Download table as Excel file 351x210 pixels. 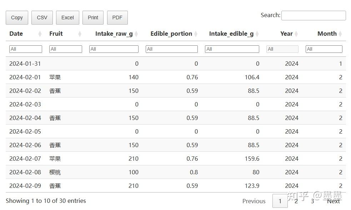tap(67, 17)
